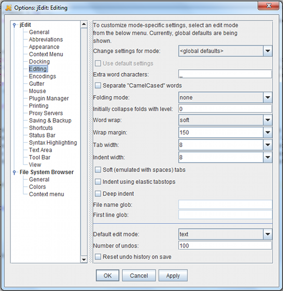
Task: Open the Encodings options
Action: click(x=42, y=76)
